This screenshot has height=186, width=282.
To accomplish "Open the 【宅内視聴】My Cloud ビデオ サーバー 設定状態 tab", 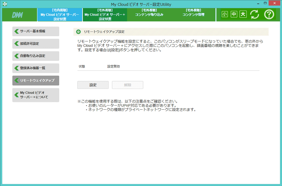I will point(60,15).
